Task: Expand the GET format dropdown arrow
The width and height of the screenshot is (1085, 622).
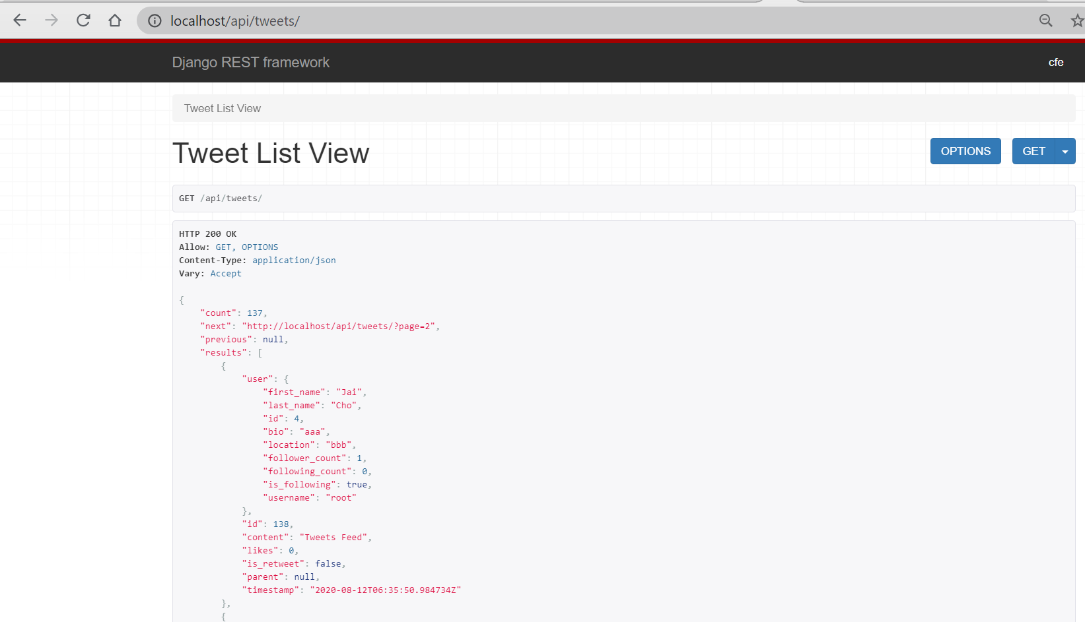Action: click(1065, 151)
